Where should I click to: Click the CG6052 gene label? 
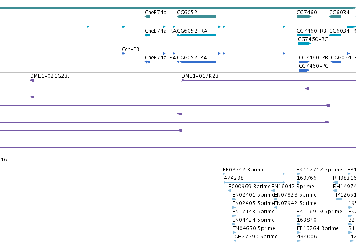tap(187, 13)
